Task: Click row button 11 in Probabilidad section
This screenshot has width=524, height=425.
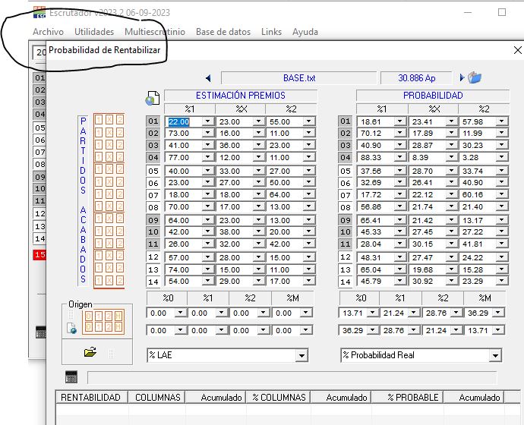Action: click(346, 244)
